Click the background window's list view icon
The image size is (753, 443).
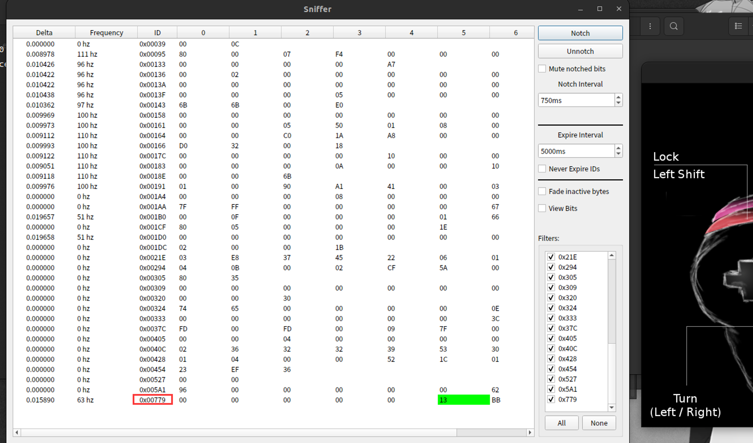coord(738,26)
